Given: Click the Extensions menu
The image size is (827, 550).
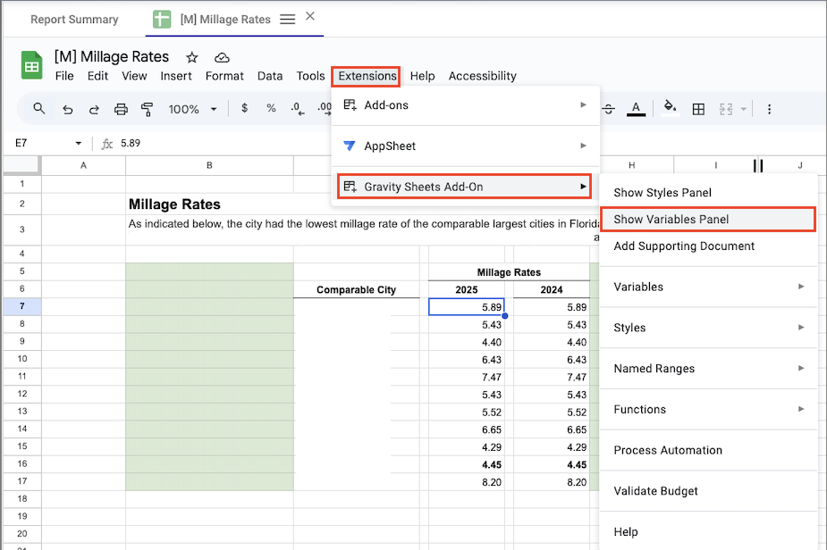Looking at the screenshot, I should pyautogui.click(x=367, y=76).
